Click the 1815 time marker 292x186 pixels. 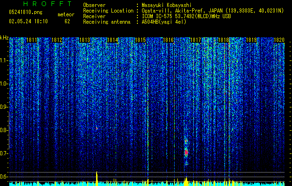pyautogui.click(x=140, y=40)
